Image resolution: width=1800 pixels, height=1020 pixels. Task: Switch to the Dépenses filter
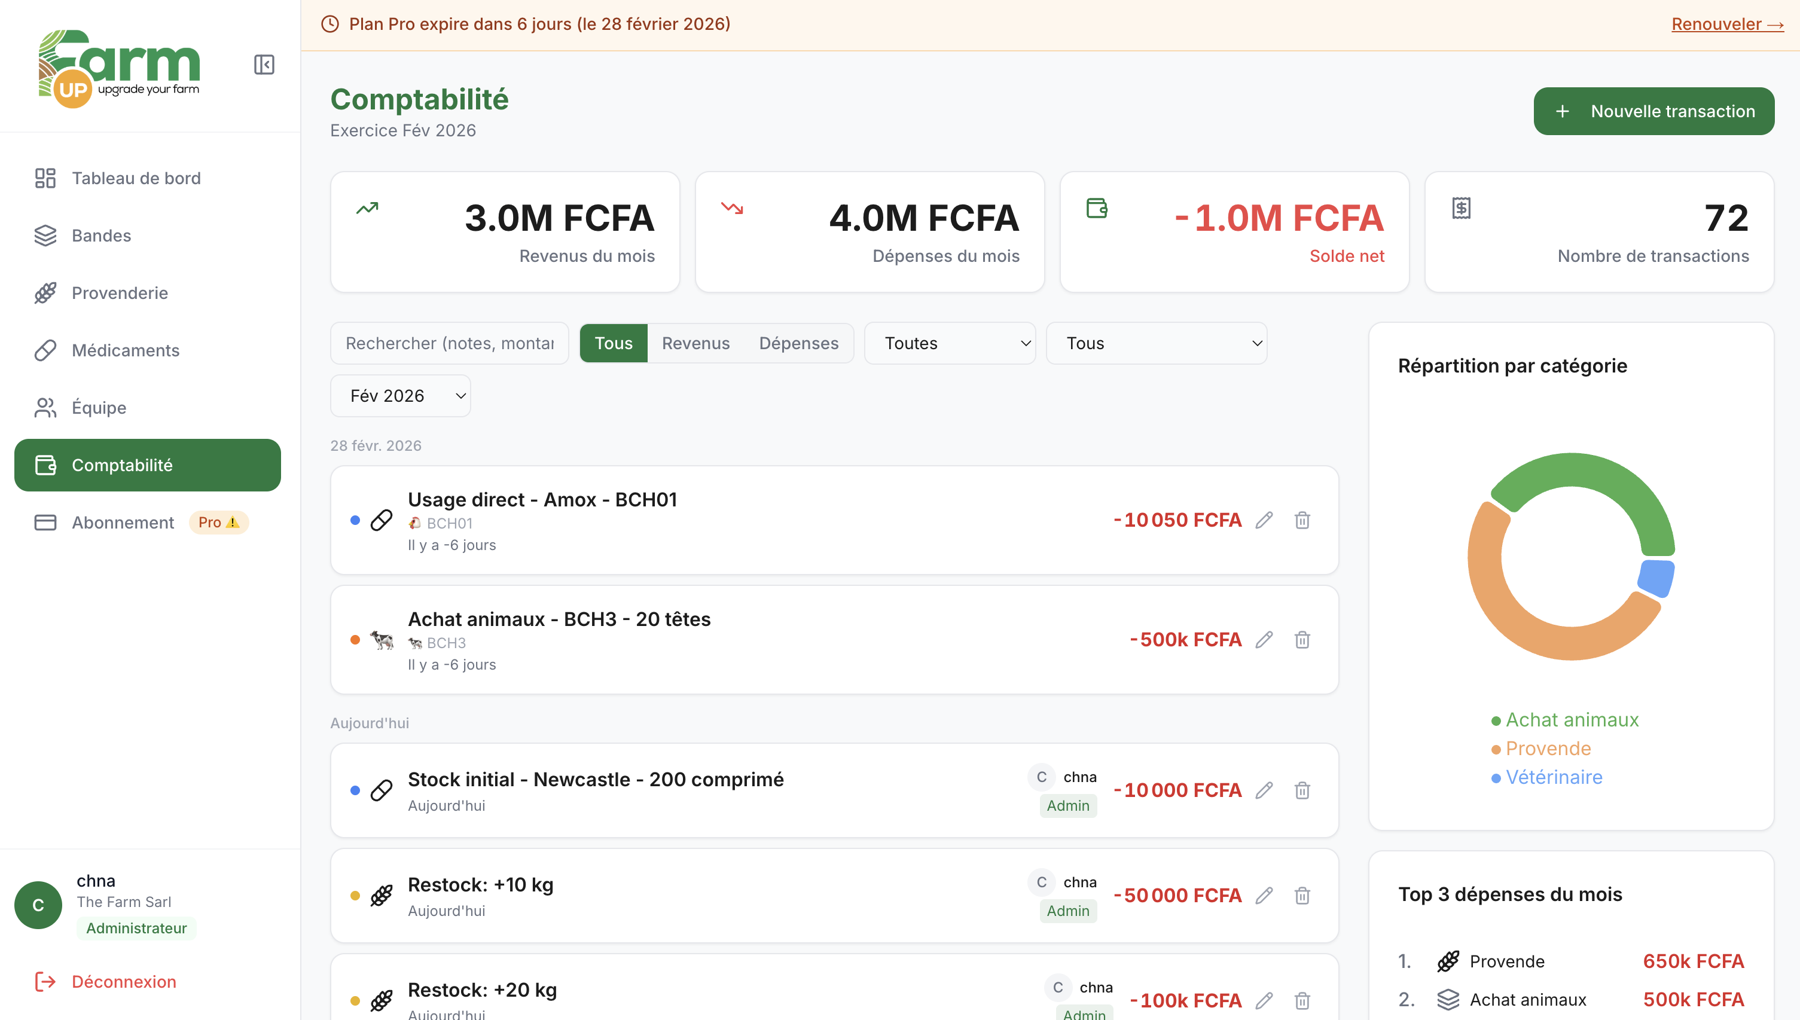tap(799, 343)
